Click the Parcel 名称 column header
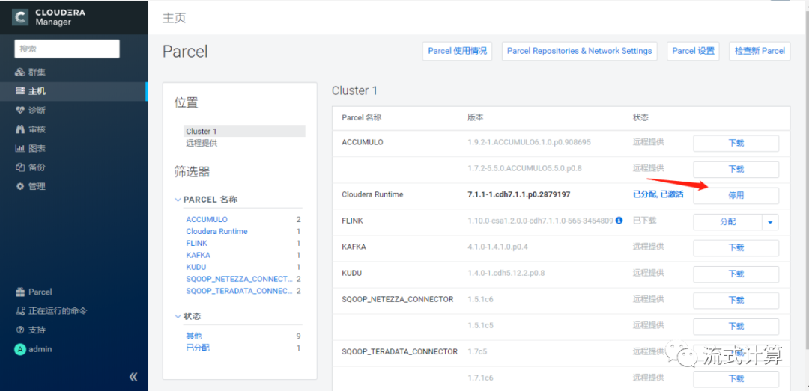 [361, 117]
